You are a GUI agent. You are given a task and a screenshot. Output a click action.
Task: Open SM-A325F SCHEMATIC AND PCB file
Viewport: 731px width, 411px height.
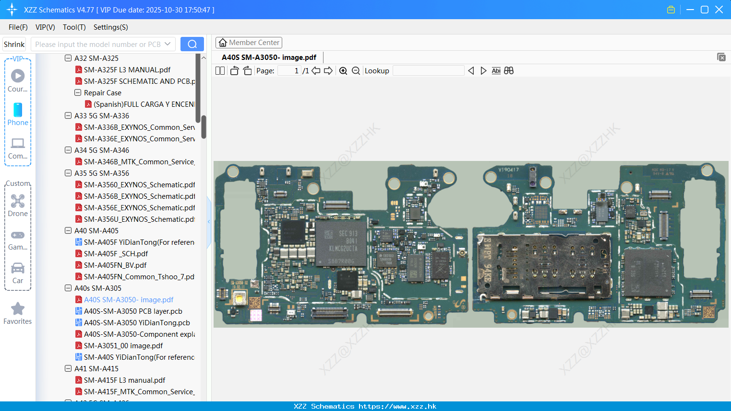[x=135, y=81]
